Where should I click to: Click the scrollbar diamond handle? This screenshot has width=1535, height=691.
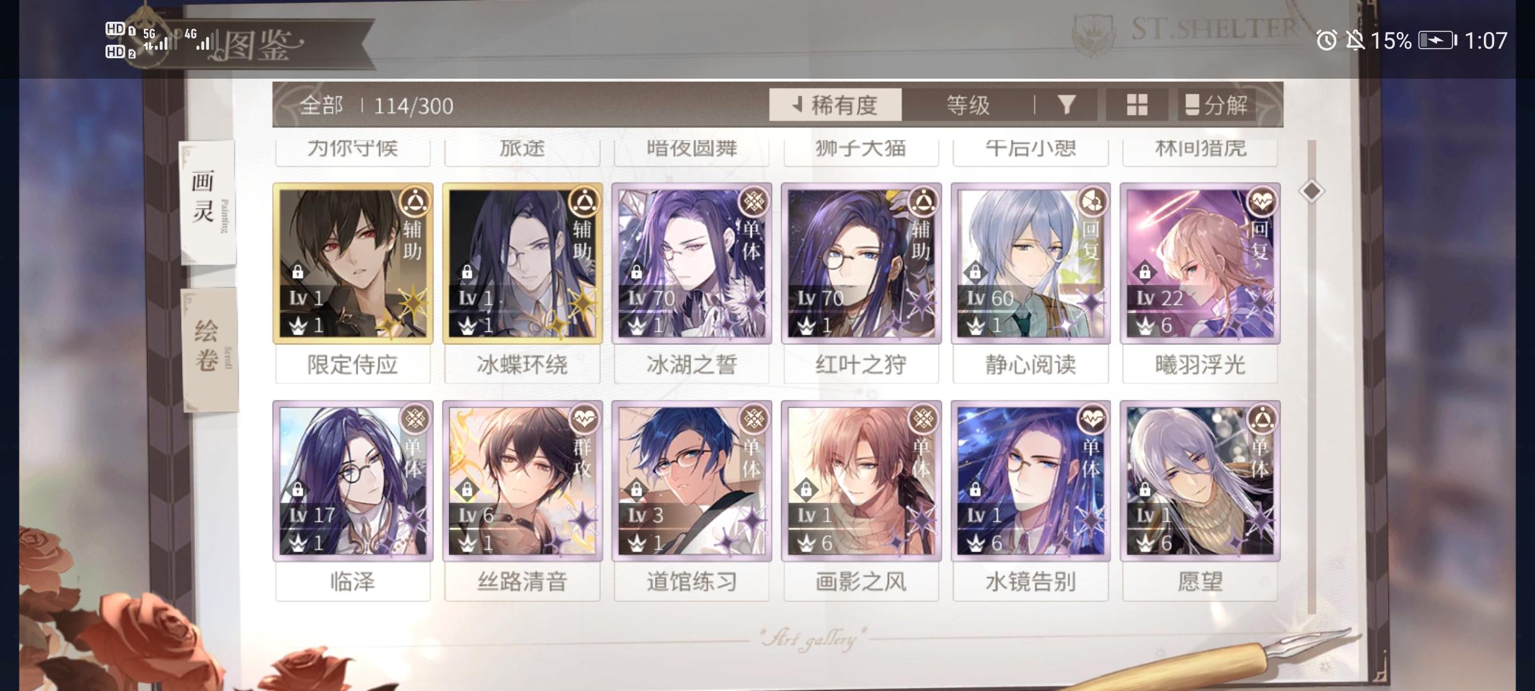click(1312, 191)
